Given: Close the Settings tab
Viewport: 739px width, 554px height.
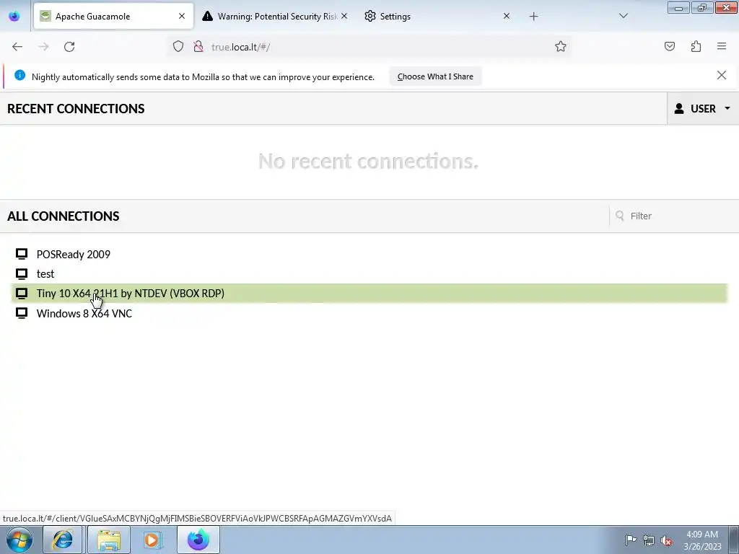Looking at the screenshot, I should click(x=506, y=16).
